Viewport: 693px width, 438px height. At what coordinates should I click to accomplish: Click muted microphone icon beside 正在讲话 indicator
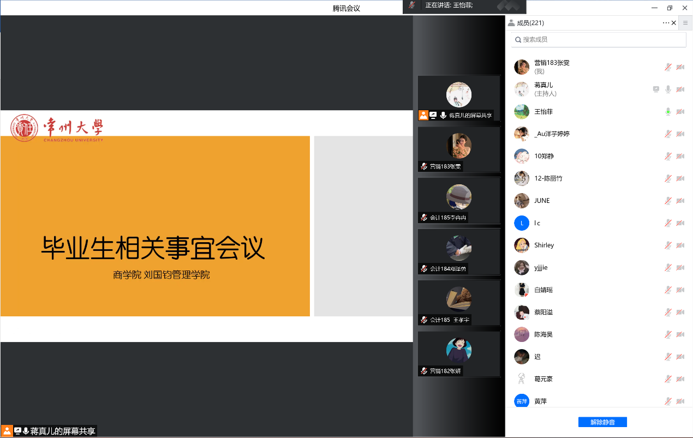(x=413, y=5)
